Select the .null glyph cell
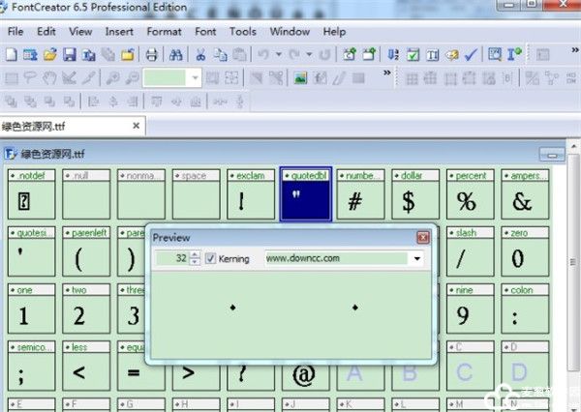Image resolution: width=581 pixels, height=412 pixels. [x=86, y=194]
